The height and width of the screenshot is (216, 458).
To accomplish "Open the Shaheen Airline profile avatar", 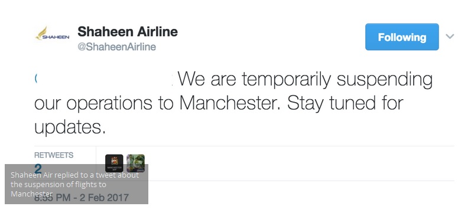I will [53, 34].
